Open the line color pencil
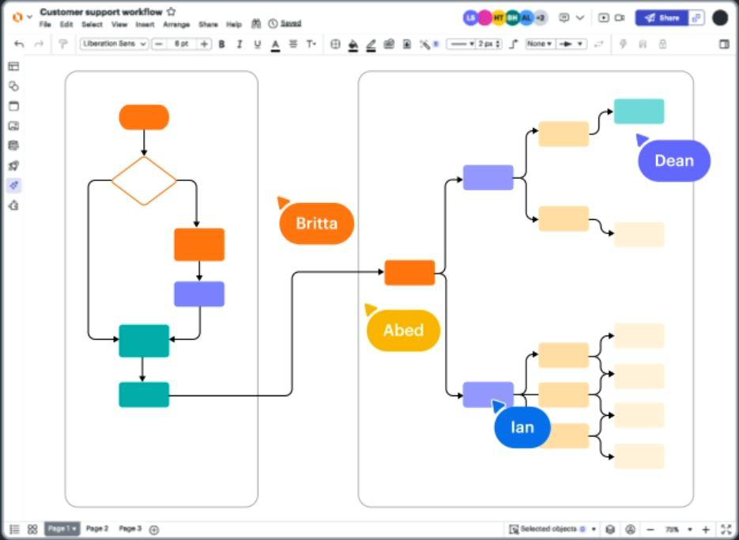Screen dimensions: 739x540 pos(371,45)
